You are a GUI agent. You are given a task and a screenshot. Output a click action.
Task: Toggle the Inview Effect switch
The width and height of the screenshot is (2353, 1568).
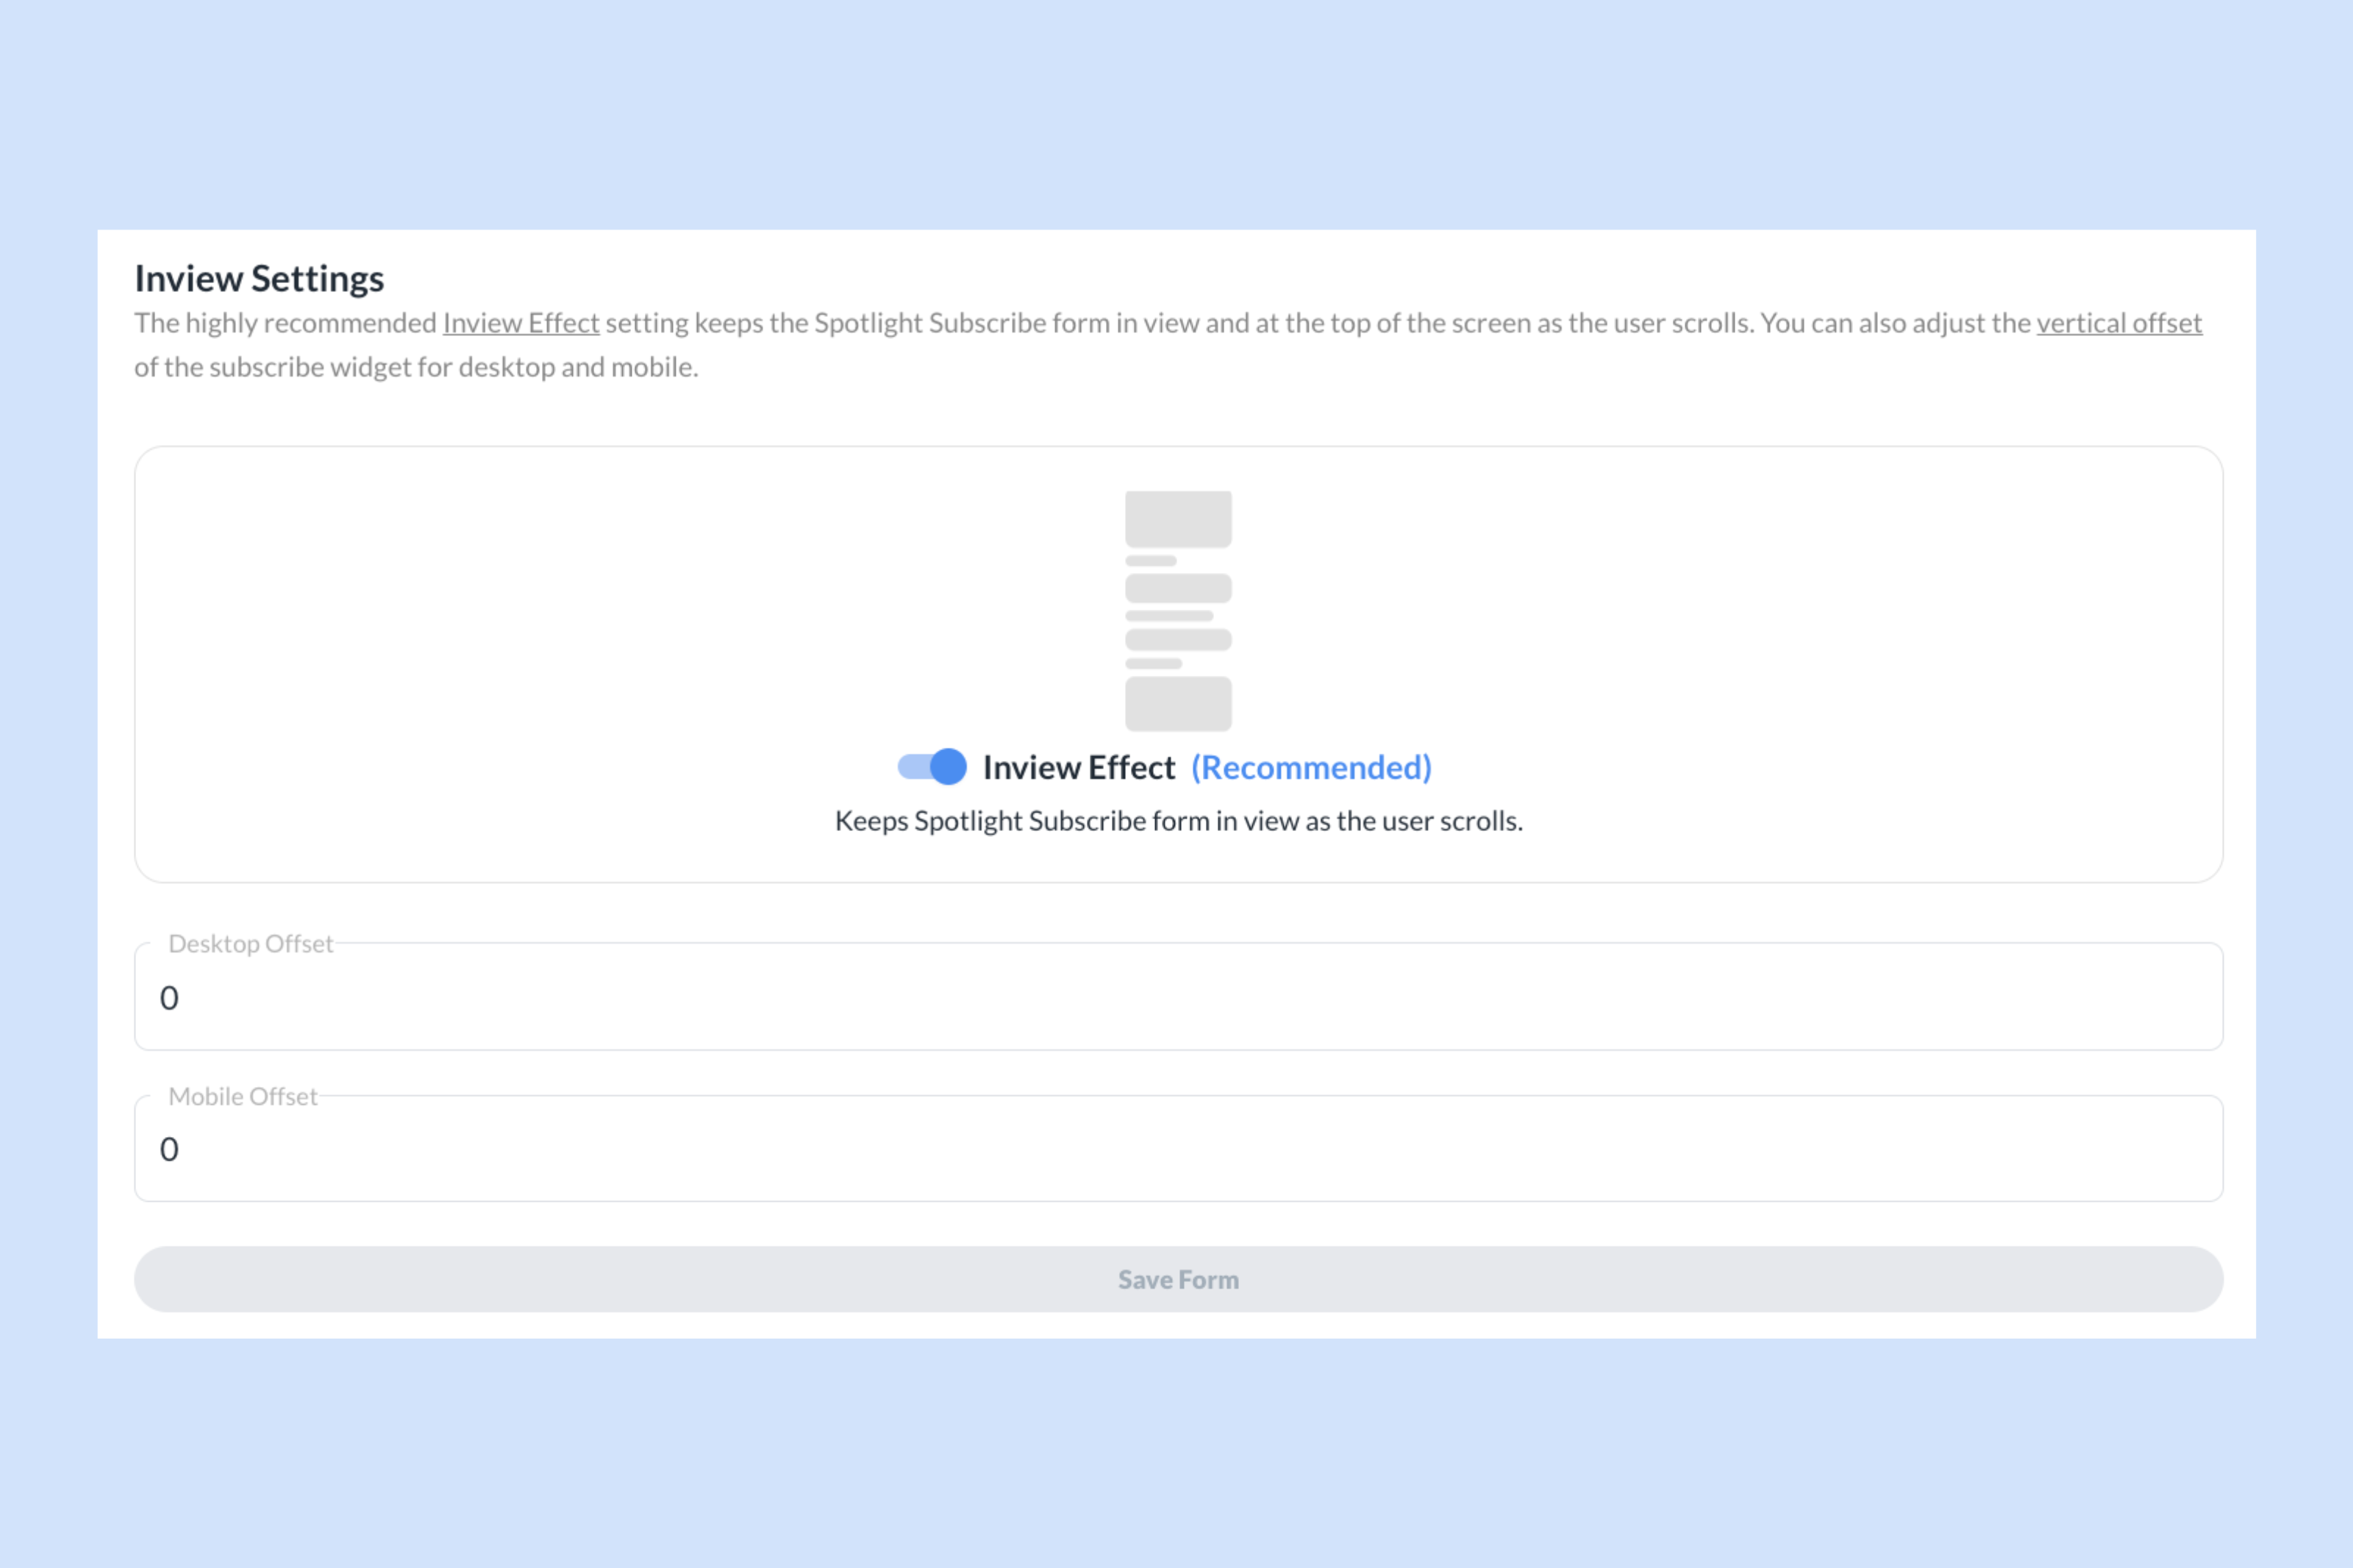[932, 767]
